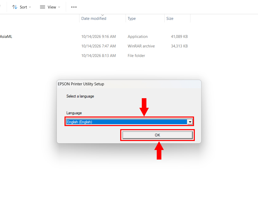
Task: Click the 41,089 KB size value
Action: point(179,37)
